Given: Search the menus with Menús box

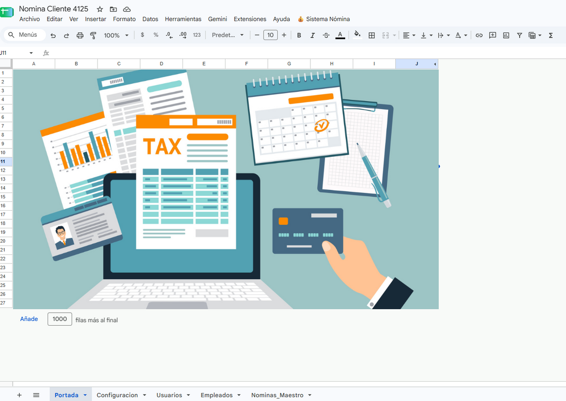Looking at the screenshot, I should click(x=25, y=35).
